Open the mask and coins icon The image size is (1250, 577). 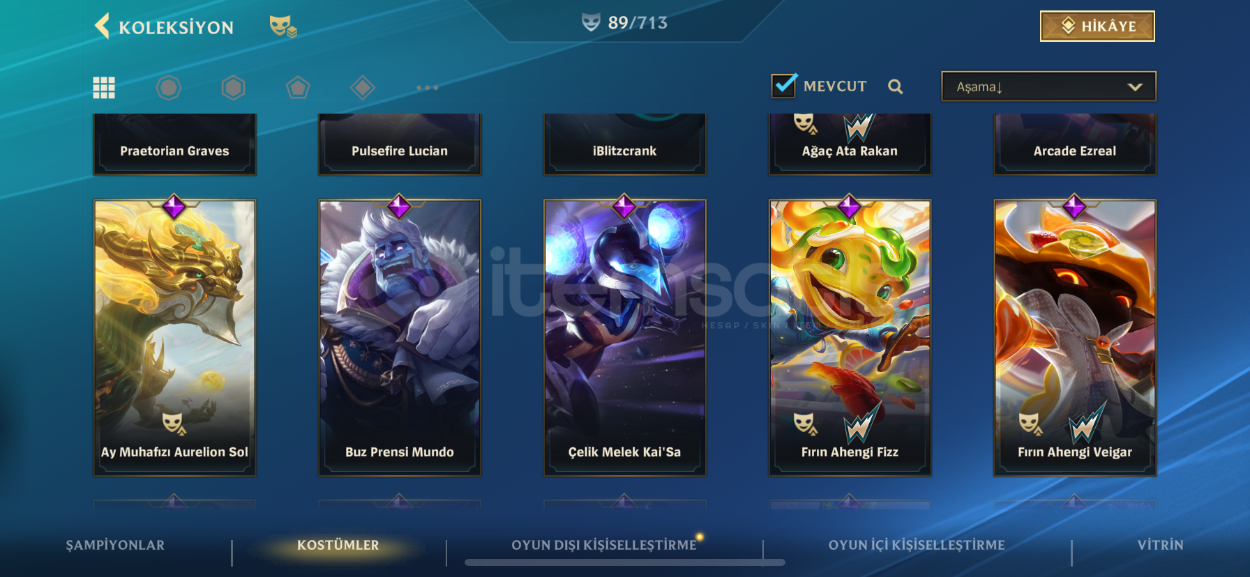pos(283,26)
